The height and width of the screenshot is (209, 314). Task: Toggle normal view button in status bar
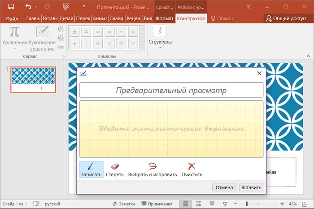point(185,204)
